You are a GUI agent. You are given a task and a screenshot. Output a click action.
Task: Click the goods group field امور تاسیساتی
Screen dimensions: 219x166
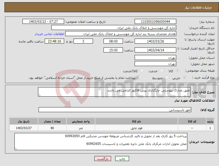pyautogui.click(x=115, y=110)
